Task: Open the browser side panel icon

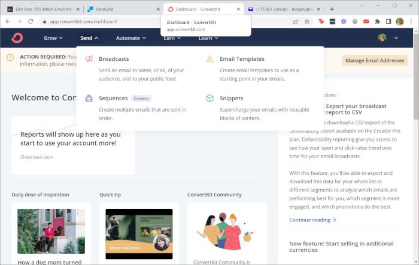Action: click(x=388, y=21)
